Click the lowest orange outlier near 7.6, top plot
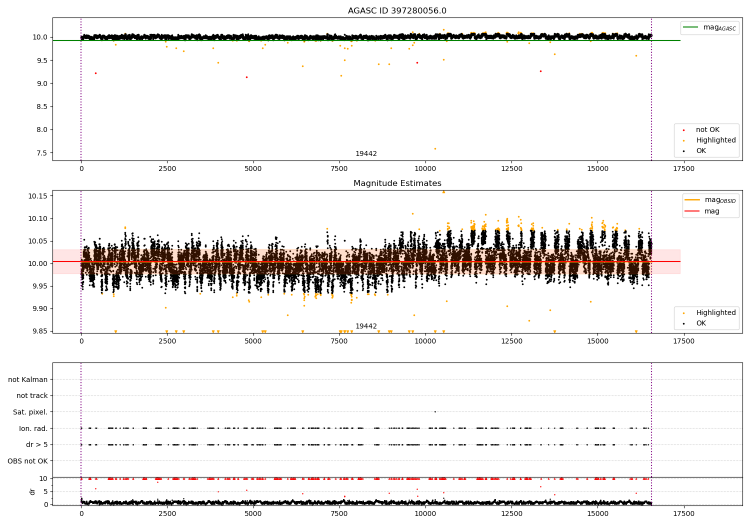Screen dimensions: 750x525 click(435, 148)
